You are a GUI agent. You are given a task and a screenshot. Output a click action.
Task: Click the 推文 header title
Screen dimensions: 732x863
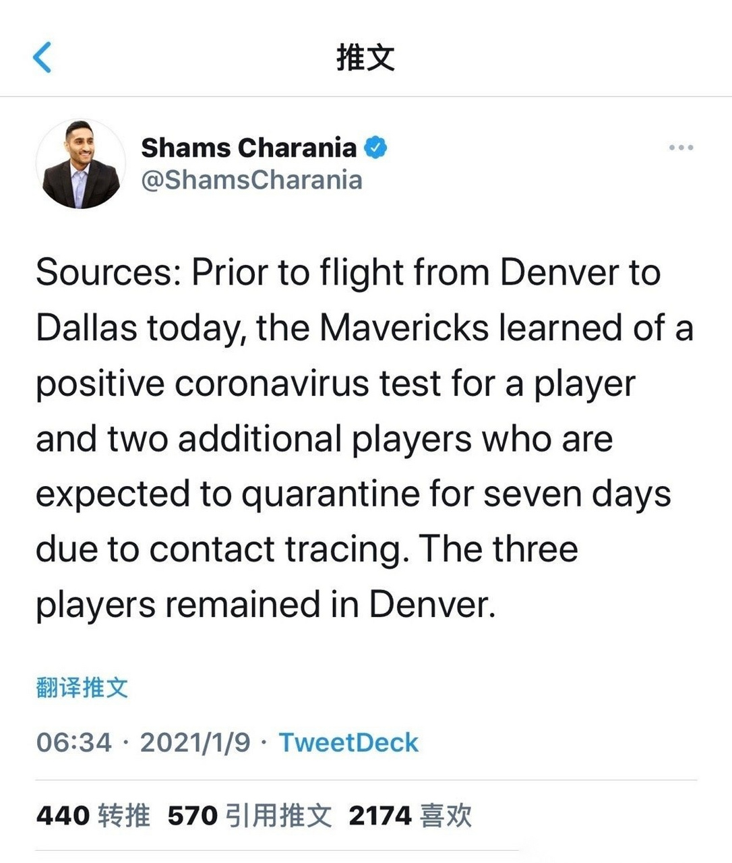click(x=365, y=57)
